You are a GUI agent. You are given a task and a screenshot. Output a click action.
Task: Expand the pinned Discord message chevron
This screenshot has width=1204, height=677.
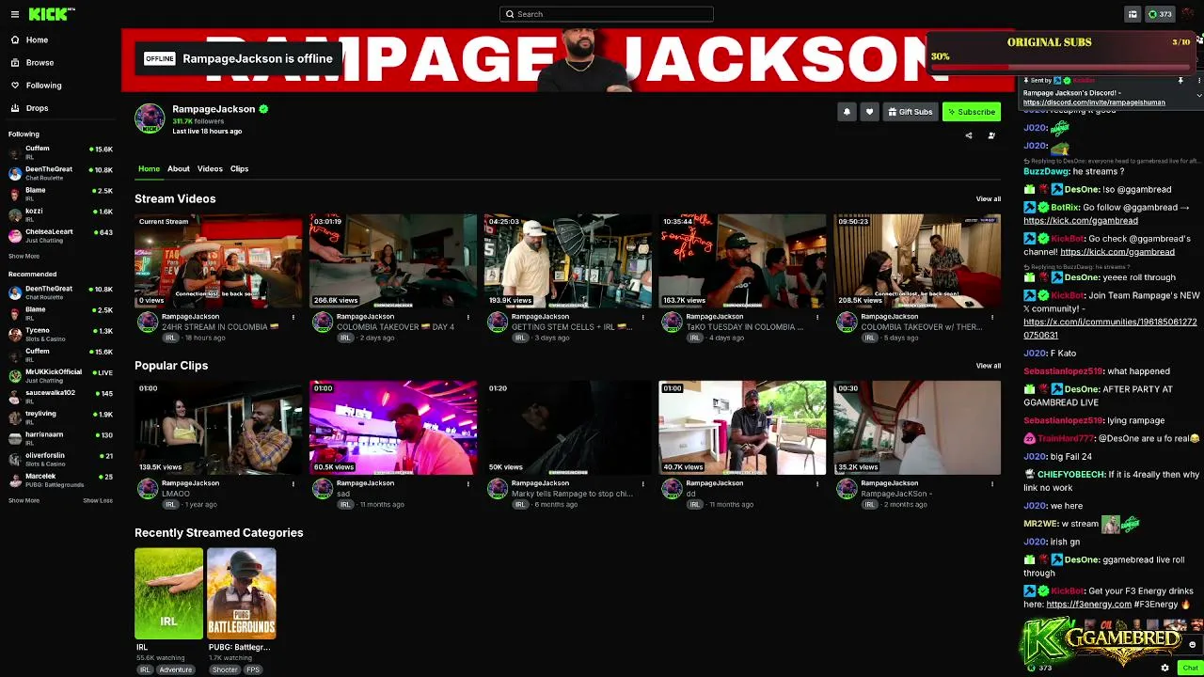pyautogui.click(x=1198, y=95)
